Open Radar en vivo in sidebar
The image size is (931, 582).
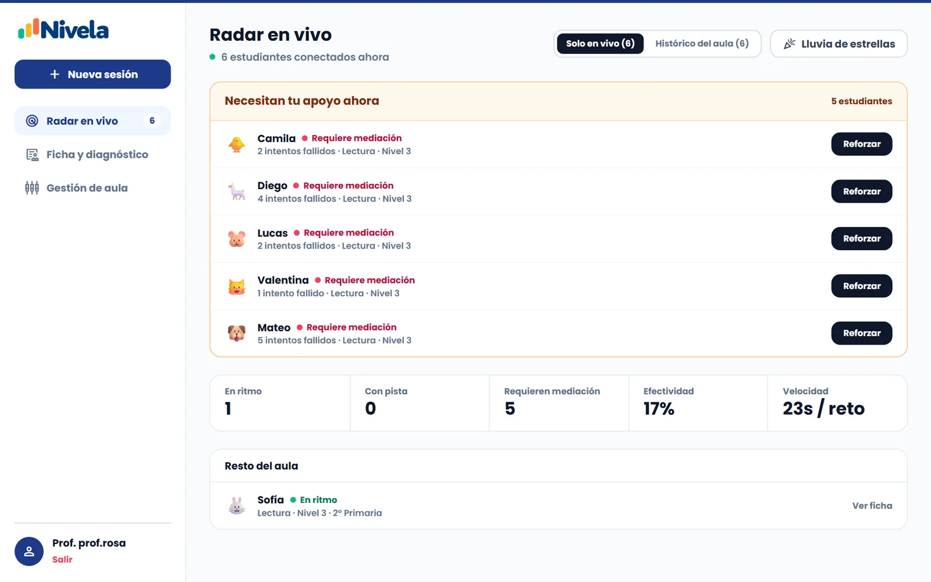click(93, 121)
